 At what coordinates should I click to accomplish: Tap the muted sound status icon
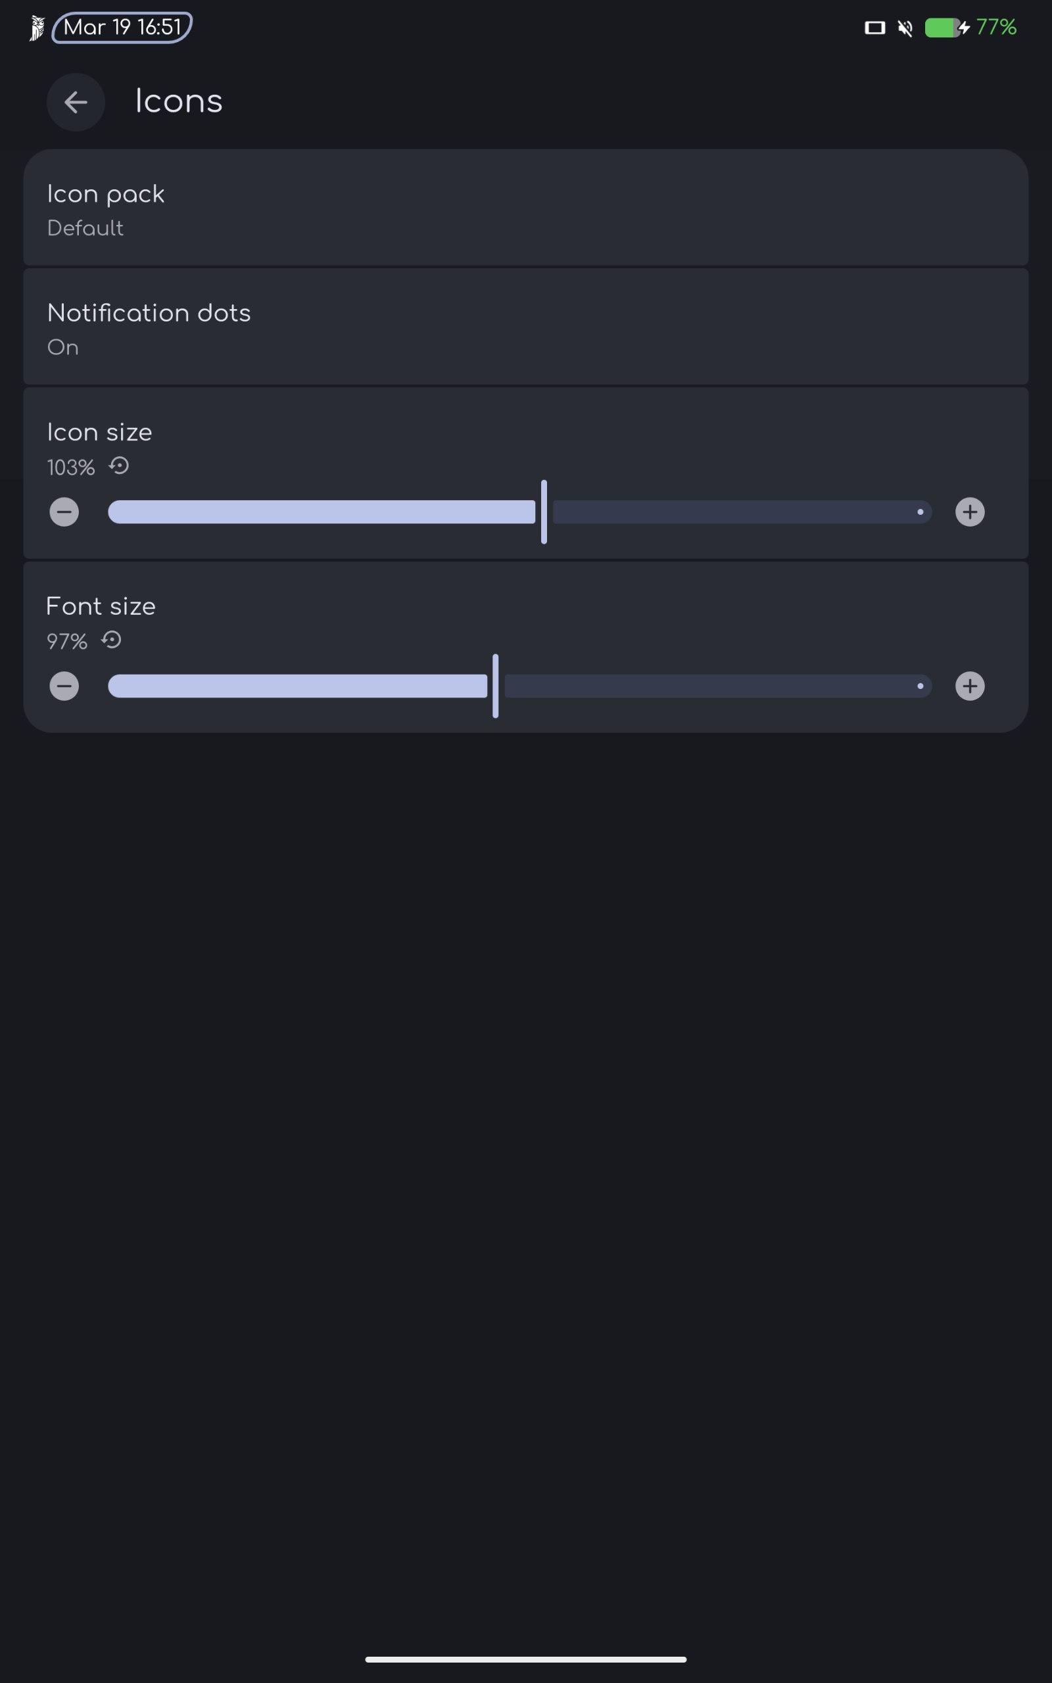click(x=905, y=28)
